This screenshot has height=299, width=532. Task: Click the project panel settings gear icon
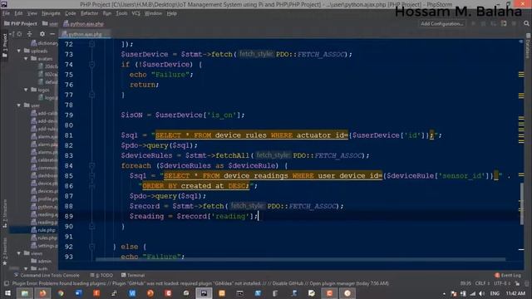42,34
